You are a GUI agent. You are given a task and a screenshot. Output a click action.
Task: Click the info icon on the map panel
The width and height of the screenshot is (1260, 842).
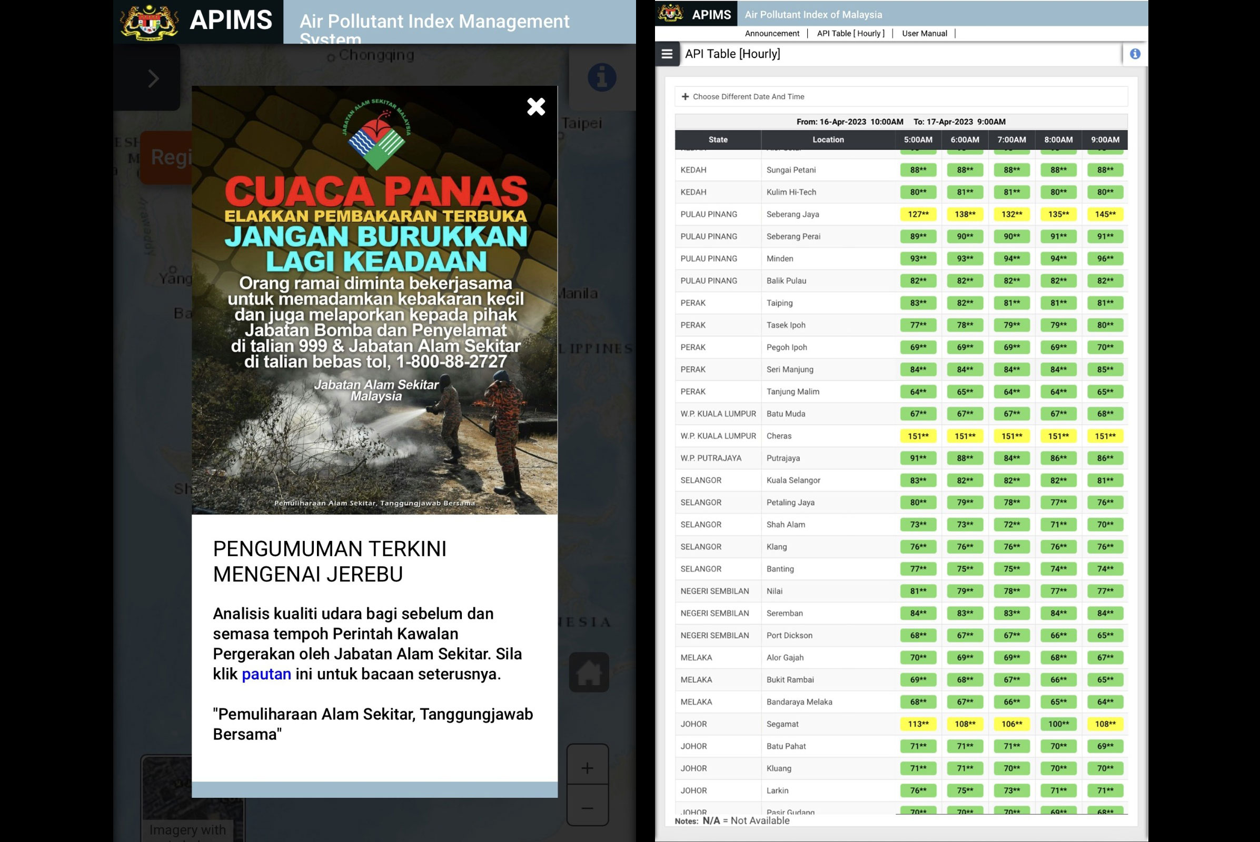602,77
